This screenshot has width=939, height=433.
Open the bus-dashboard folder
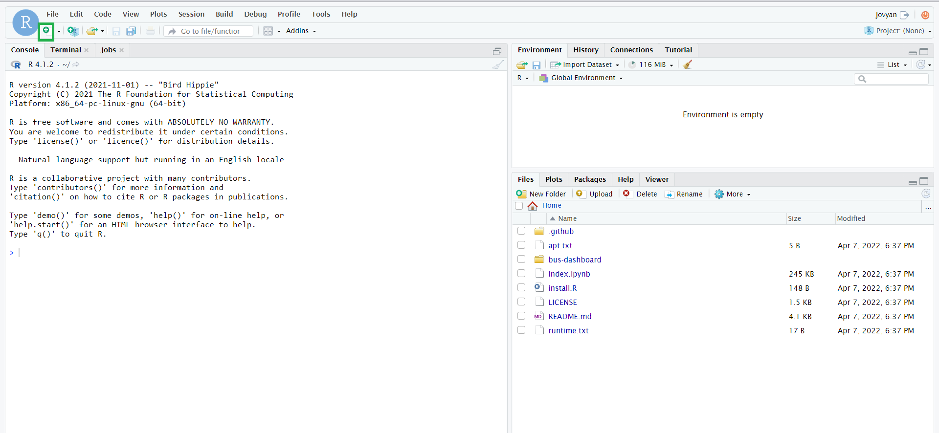(x=575, y=260)
